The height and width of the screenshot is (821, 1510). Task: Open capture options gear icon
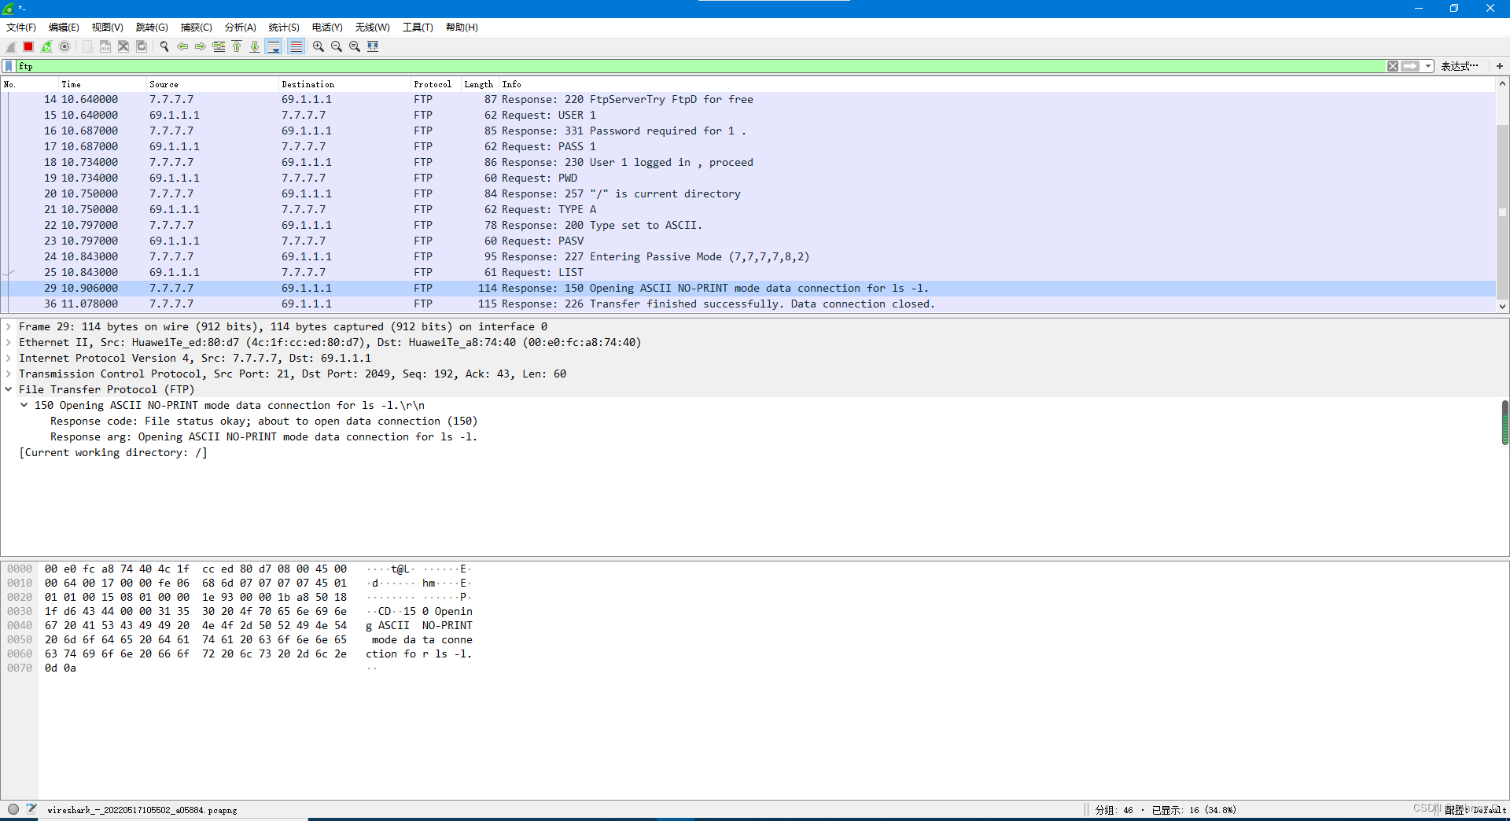[64, 46]
